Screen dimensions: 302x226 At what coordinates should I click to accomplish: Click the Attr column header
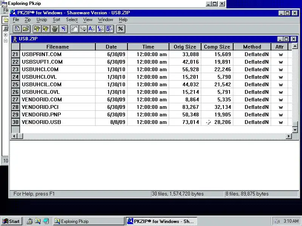coord(279,47)
